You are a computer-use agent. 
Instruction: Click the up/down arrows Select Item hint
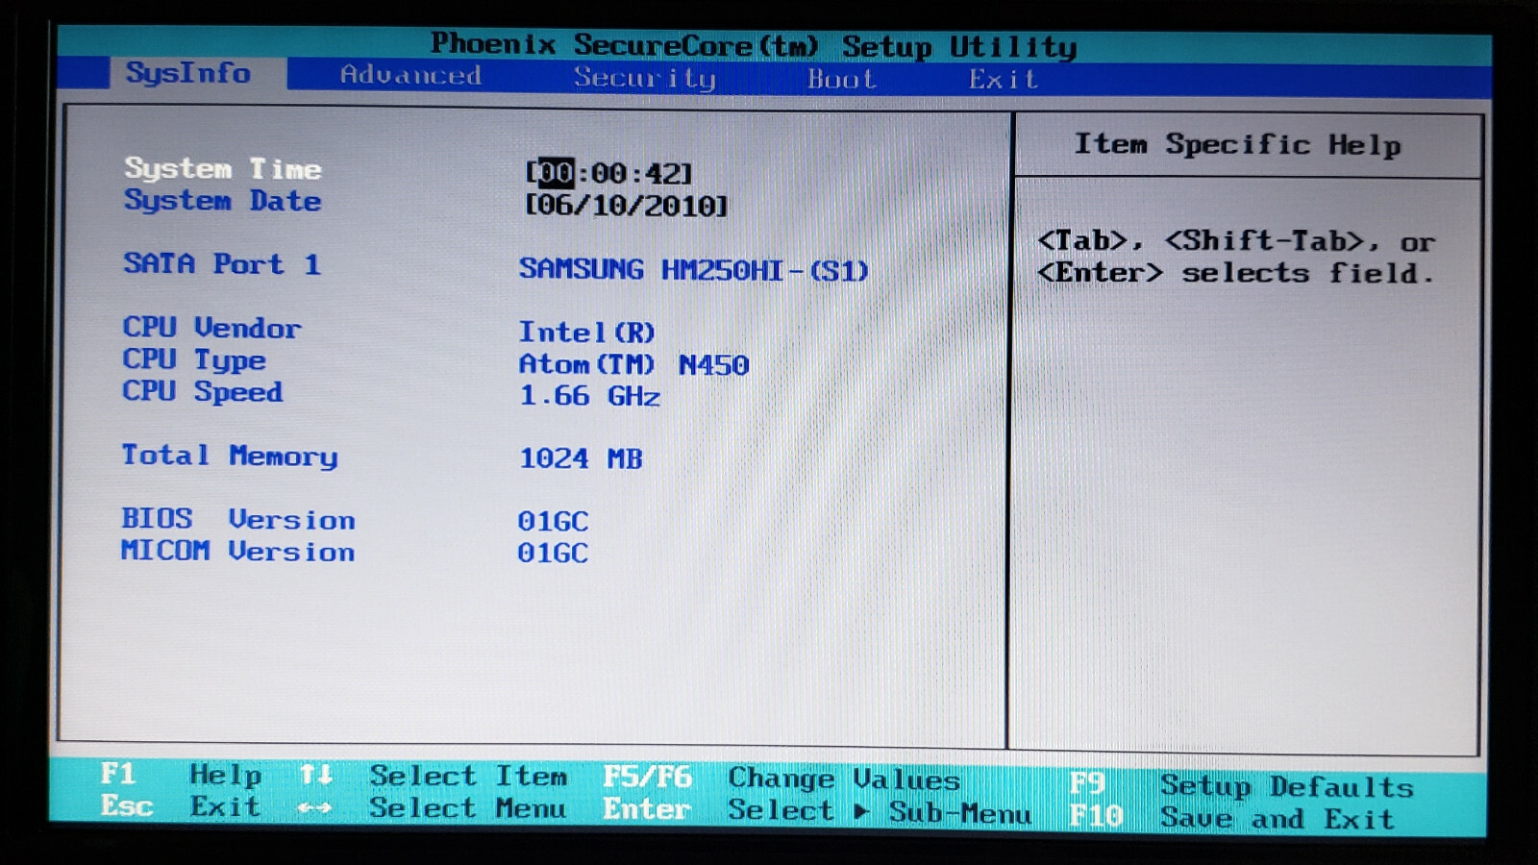(x=434, y=776)
